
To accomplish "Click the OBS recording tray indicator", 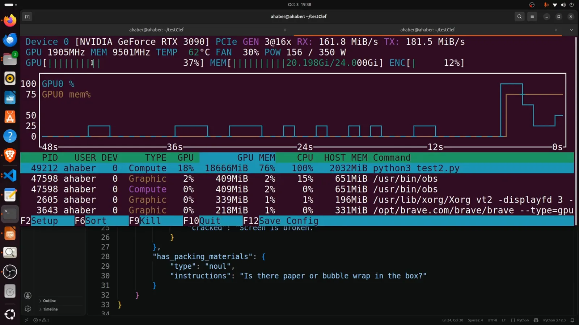I will [x=532, y=5].
